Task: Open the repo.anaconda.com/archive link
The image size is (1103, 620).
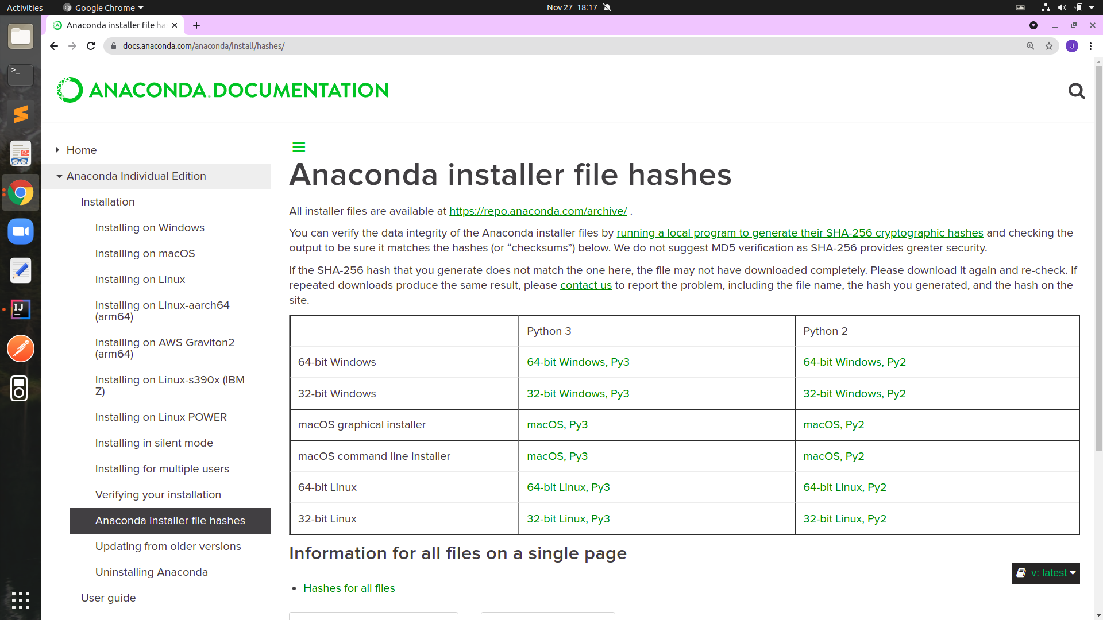Action: click(x=538, y=211)
